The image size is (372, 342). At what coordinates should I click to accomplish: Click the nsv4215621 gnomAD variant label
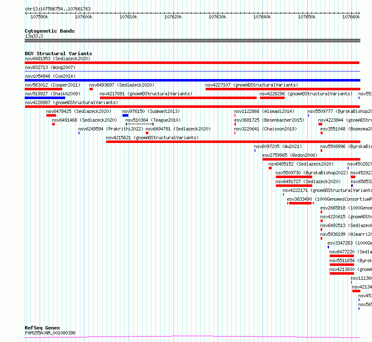click(152, 138)
